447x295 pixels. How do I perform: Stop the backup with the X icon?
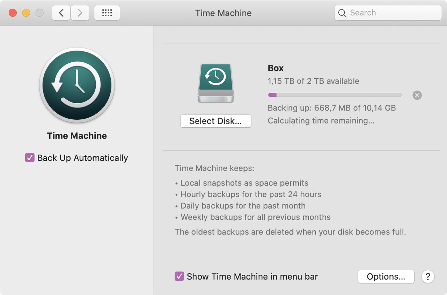pyautogui.click(x=417, y=95)
